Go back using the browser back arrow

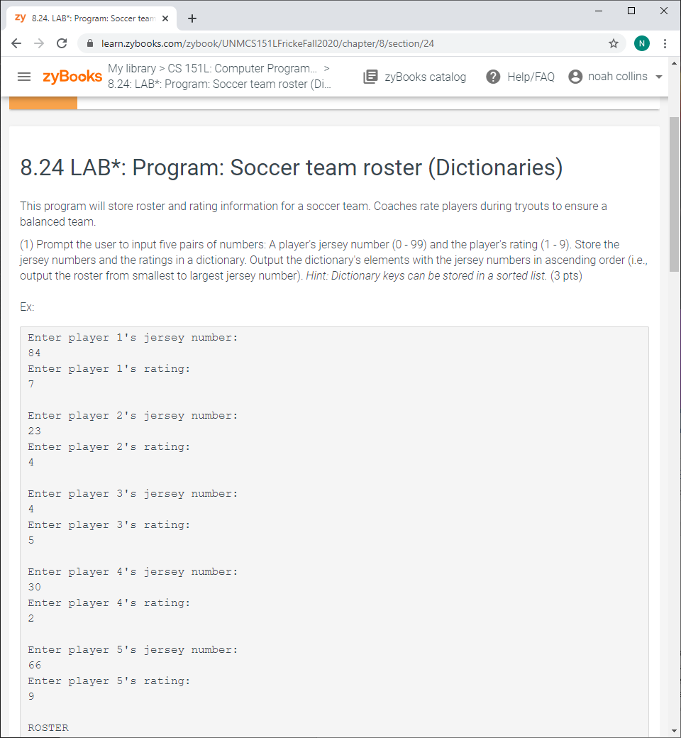tap(16, 43)
